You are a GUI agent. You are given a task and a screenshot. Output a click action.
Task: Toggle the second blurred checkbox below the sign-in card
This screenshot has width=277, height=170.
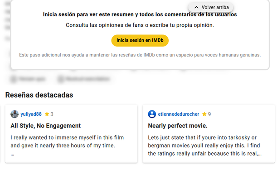[61, 79]
